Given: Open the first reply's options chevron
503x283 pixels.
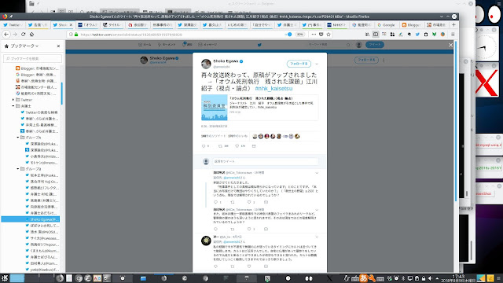Looking at the screenshot, I should [x=317, y=173].
